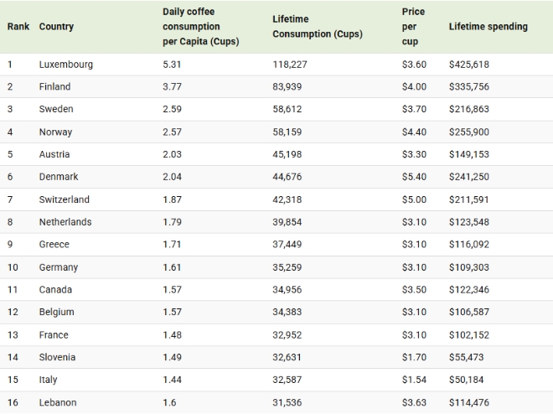Viewport: 553px width, 414px height.
Task: Select the Switzerland country cell
Action: [x=64, y=199]
